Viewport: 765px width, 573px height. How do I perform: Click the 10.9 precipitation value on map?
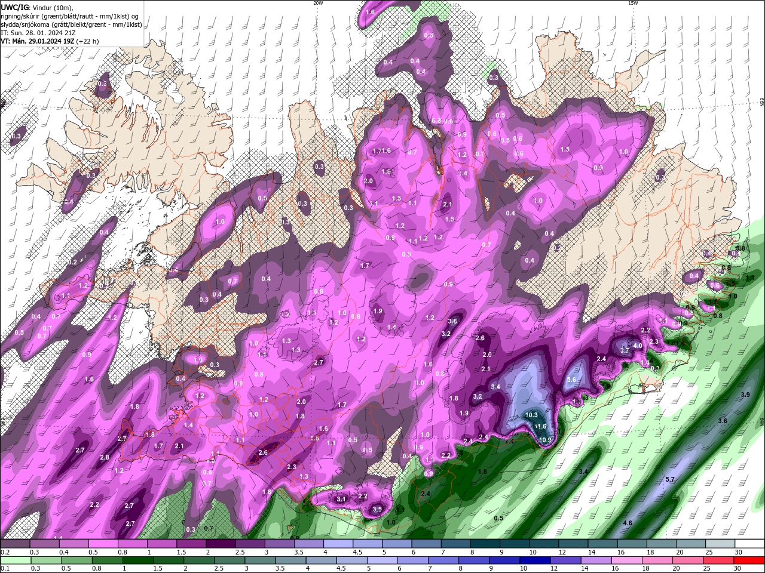[545, 440]
